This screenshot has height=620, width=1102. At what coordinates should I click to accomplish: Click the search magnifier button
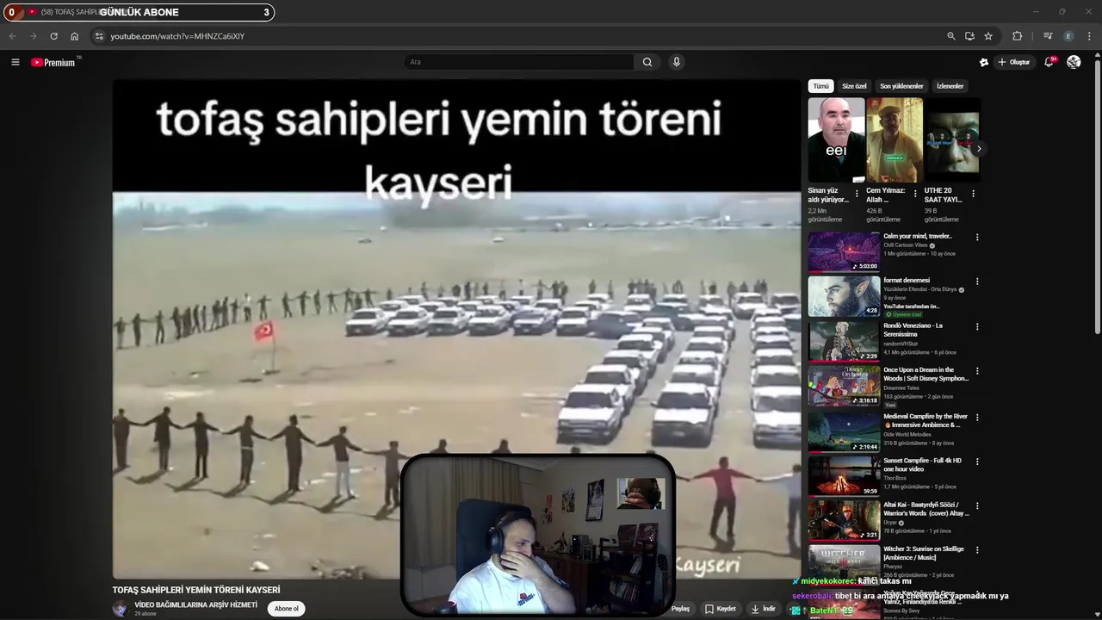tap(647, 62)
